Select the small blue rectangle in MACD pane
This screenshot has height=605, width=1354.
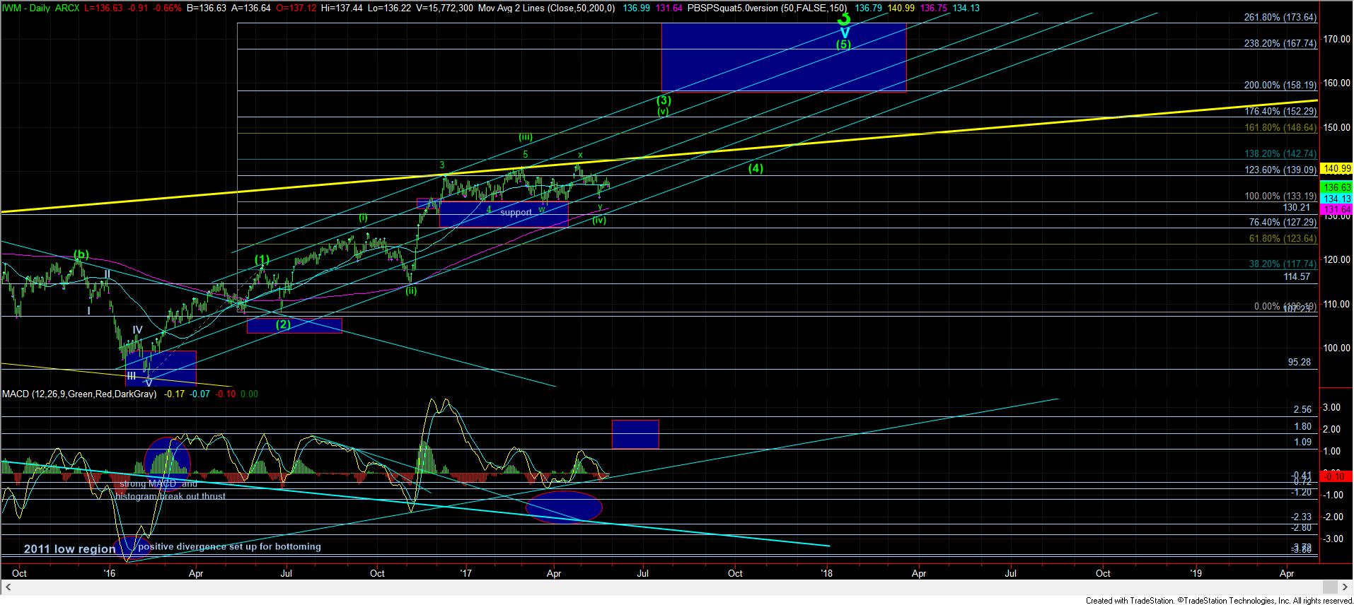pos(635,434)
